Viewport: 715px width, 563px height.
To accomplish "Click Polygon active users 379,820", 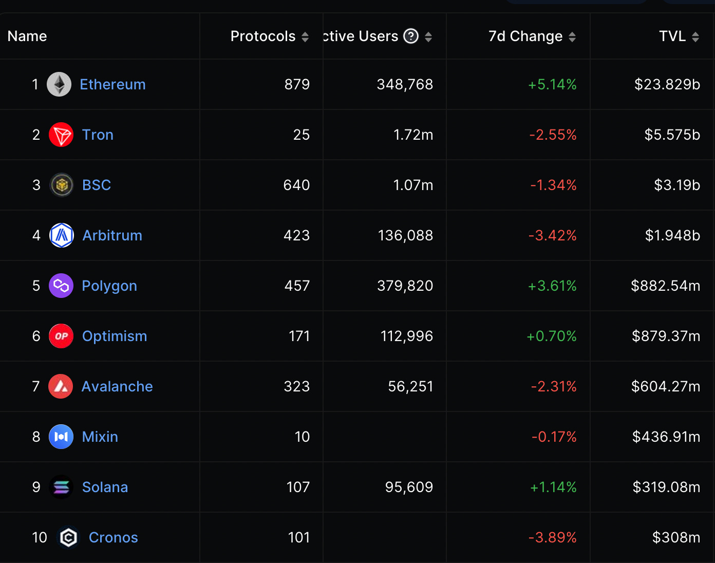I will point(405,286).
